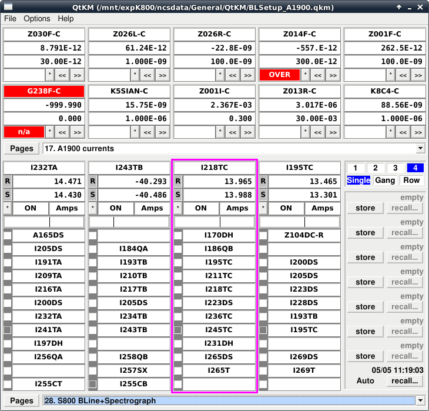Screen dimensions: 429x411
Task: Select Gang knob mode
Action: click(385, 181)
